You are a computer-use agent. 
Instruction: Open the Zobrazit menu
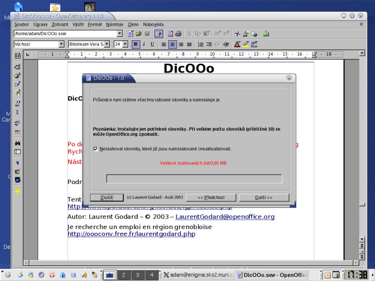tap(60, 24)
